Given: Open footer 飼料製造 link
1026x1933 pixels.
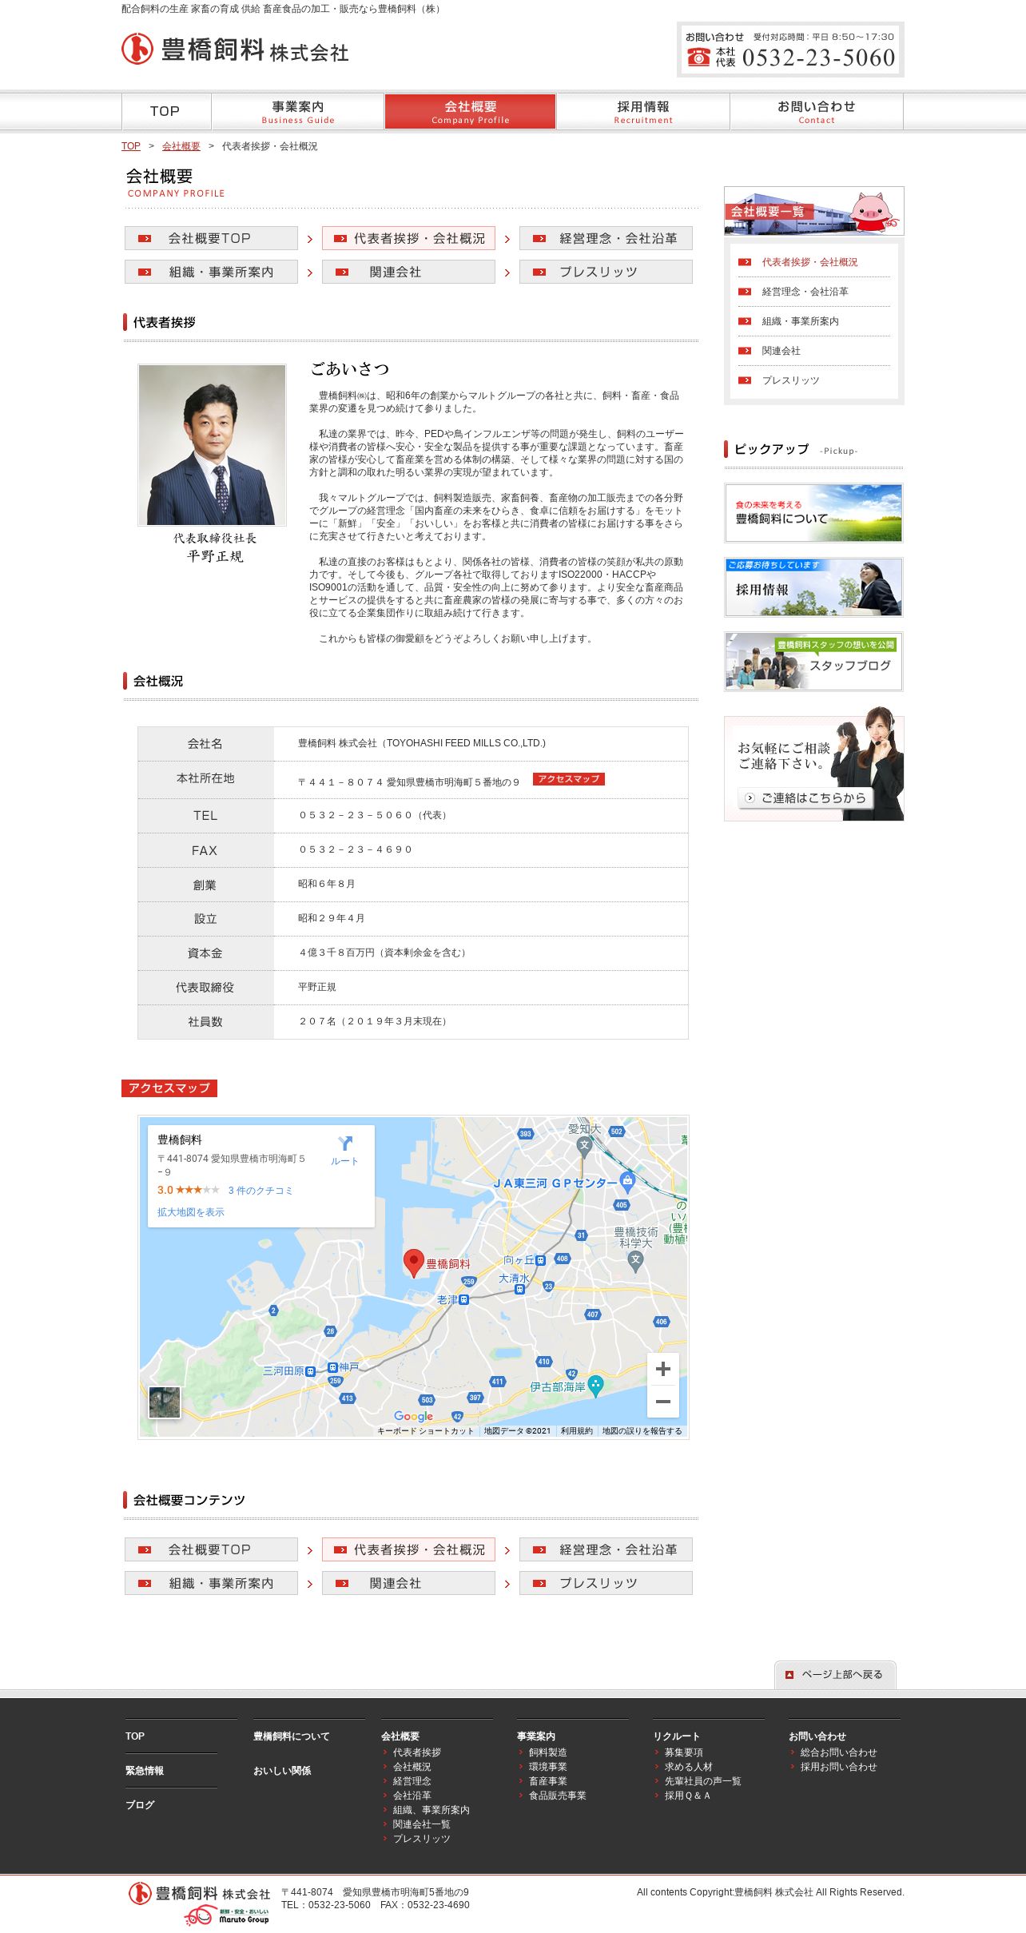Looking at the screenshot, I should [x=547, y=1752].
